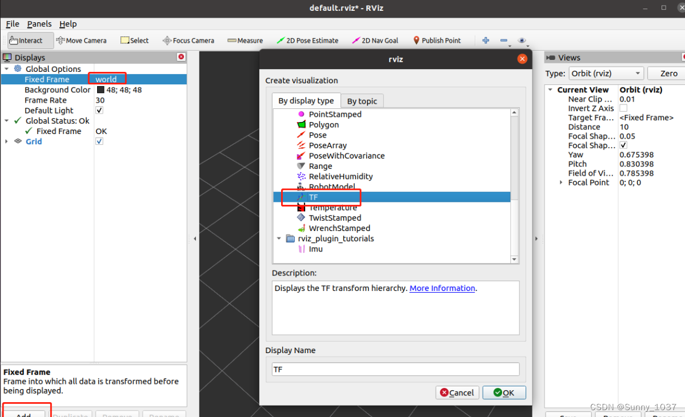Collapse left panel with arrow handle
Image resolution: width=685 pixels, height=417 pixels.
[195, 238]
